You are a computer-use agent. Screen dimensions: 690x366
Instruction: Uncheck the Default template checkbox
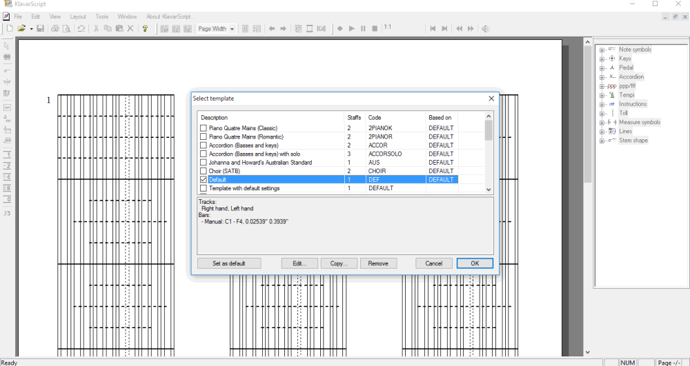pos(204,180)
